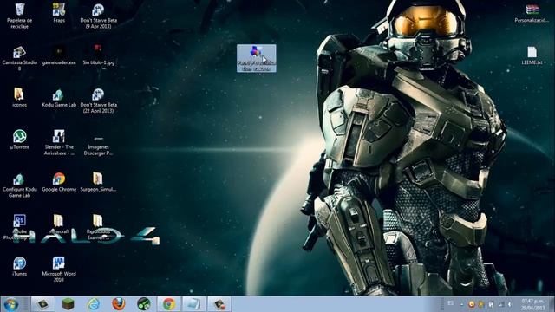The width and height of the screenshot is (555, 312).
Task: Open the Windows Start menu orb
Action: pyautogui.click(x=11, y=304)
